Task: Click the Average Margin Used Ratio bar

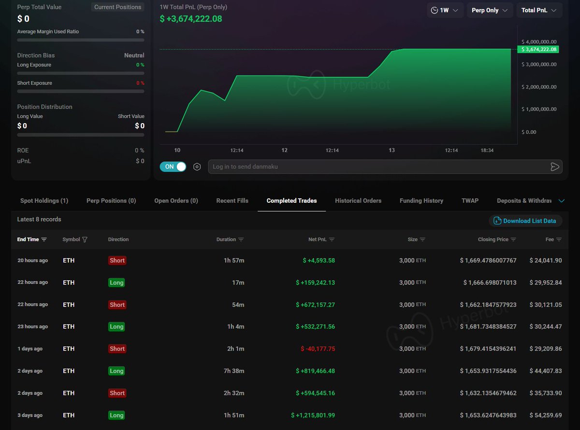Action: click(x=81, y=40)
